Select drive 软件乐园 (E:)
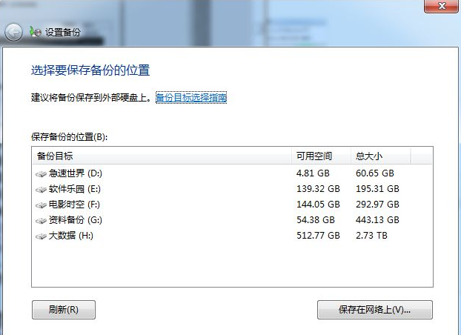This screenshot has width=461, height=335. (x=232, y=189)
